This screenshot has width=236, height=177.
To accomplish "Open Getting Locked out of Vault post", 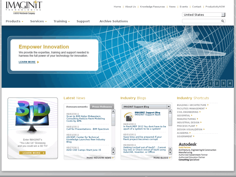I will pos(144,150).
